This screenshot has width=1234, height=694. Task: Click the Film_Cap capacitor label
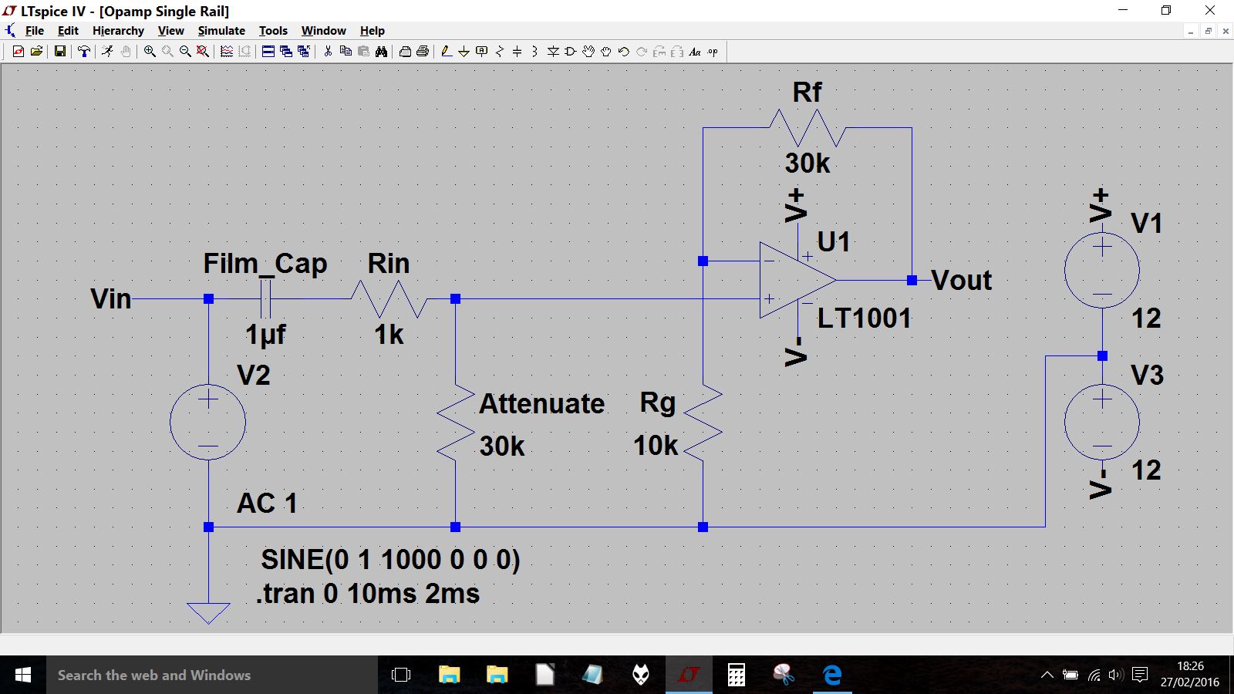(x=265, y=264)
